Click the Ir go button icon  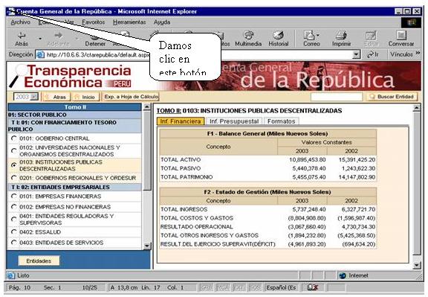point(373,54)
